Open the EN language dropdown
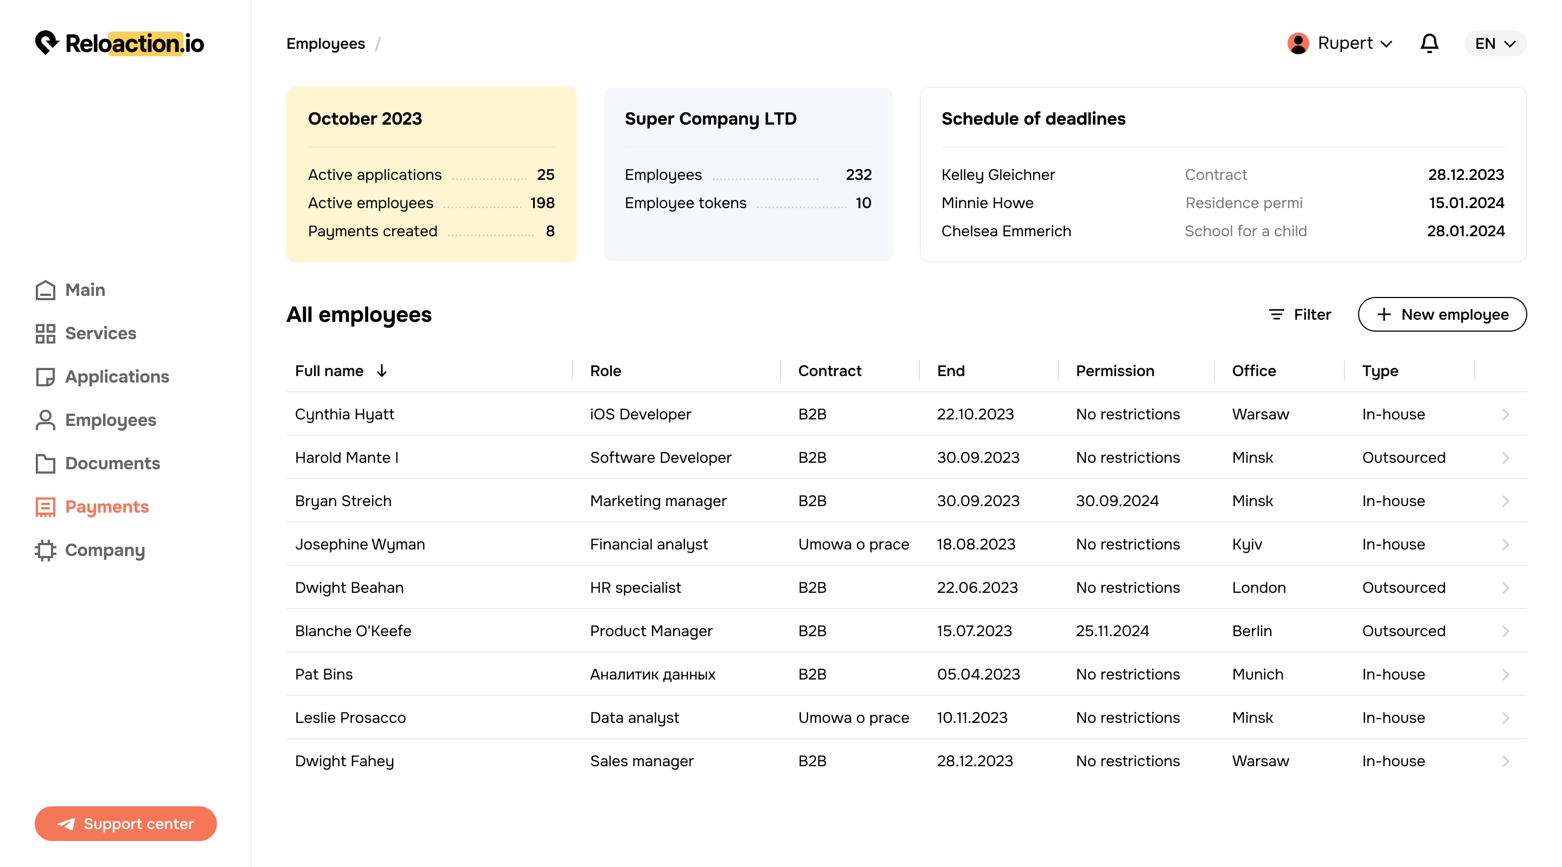The image size is (1562, 867). [1495, 44]
